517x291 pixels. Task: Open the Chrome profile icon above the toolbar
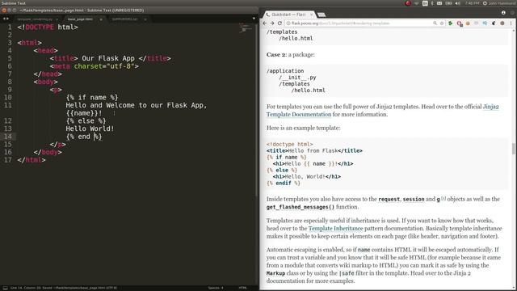[x=503, y=13]
